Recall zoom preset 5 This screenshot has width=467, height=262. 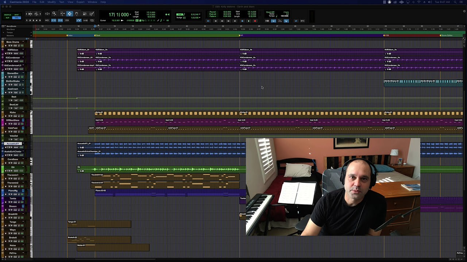click(40, 20)
